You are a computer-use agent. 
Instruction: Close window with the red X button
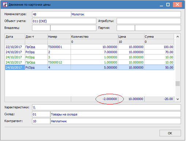point(178,5)
